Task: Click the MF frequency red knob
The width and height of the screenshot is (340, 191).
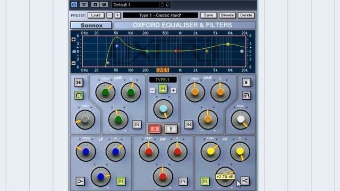Action: tap(149, 152)
